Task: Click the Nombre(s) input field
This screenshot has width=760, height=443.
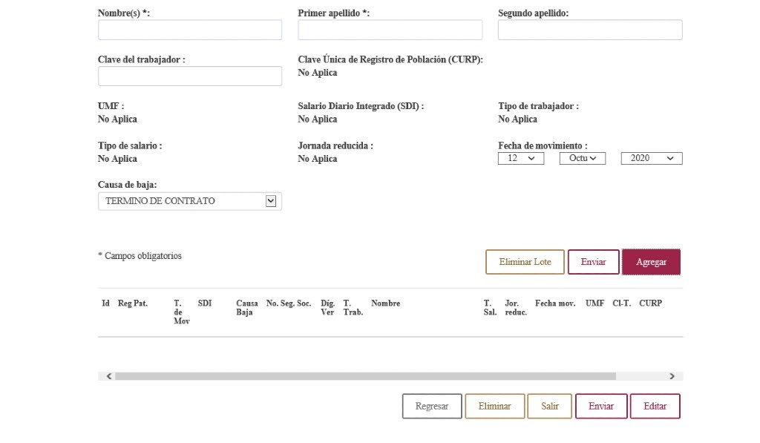Action: [x=189, y=30]
